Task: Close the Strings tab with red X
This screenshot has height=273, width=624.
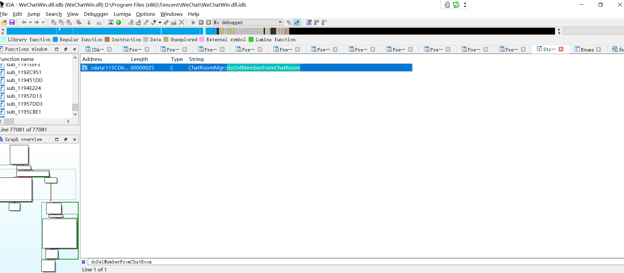Action: [561, 49]
